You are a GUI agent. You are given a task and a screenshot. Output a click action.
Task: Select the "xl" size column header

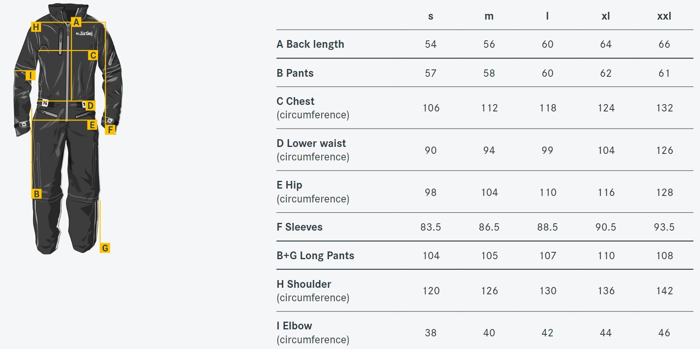click(606, 16)
